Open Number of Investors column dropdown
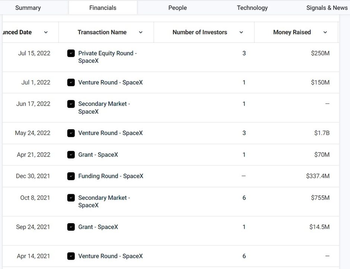Screen dimensions: 350x269 (x=241, y=32)
